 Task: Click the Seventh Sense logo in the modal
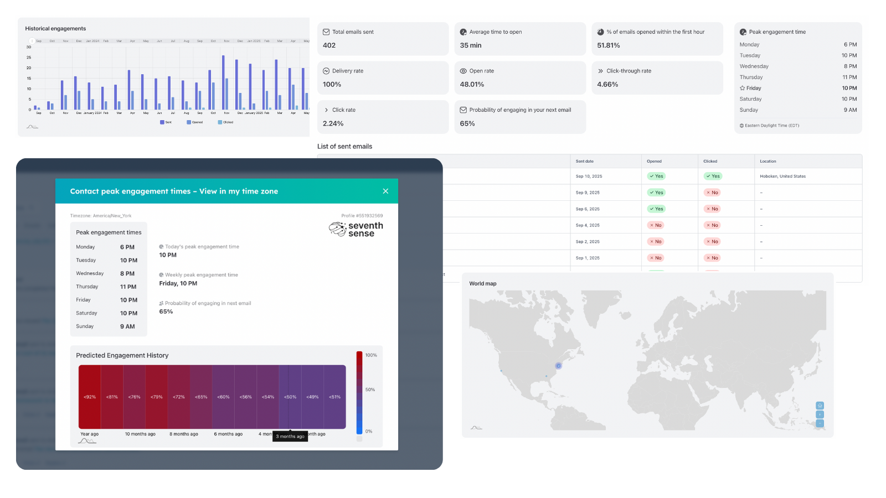click(x=355, y=229)
